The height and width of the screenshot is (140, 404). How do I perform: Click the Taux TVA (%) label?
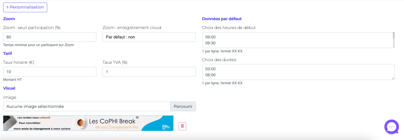(115, 62)
